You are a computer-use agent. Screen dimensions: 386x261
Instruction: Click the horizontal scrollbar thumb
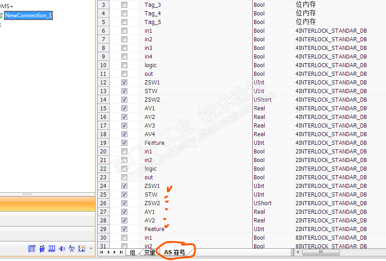click(321, 252)
